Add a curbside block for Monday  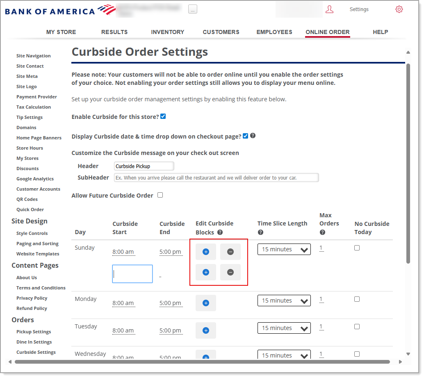[206, 303]
